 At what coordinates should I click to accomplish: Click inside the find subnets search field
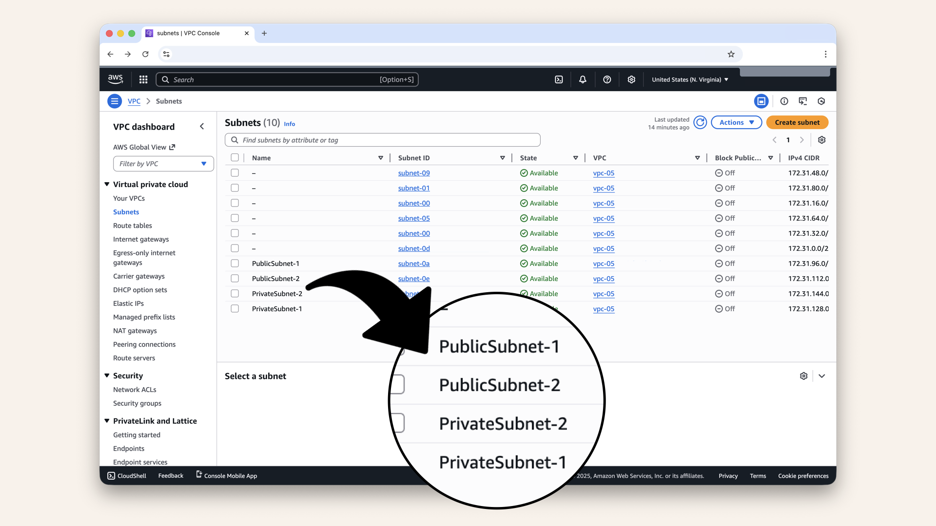(x=382, y=140)
